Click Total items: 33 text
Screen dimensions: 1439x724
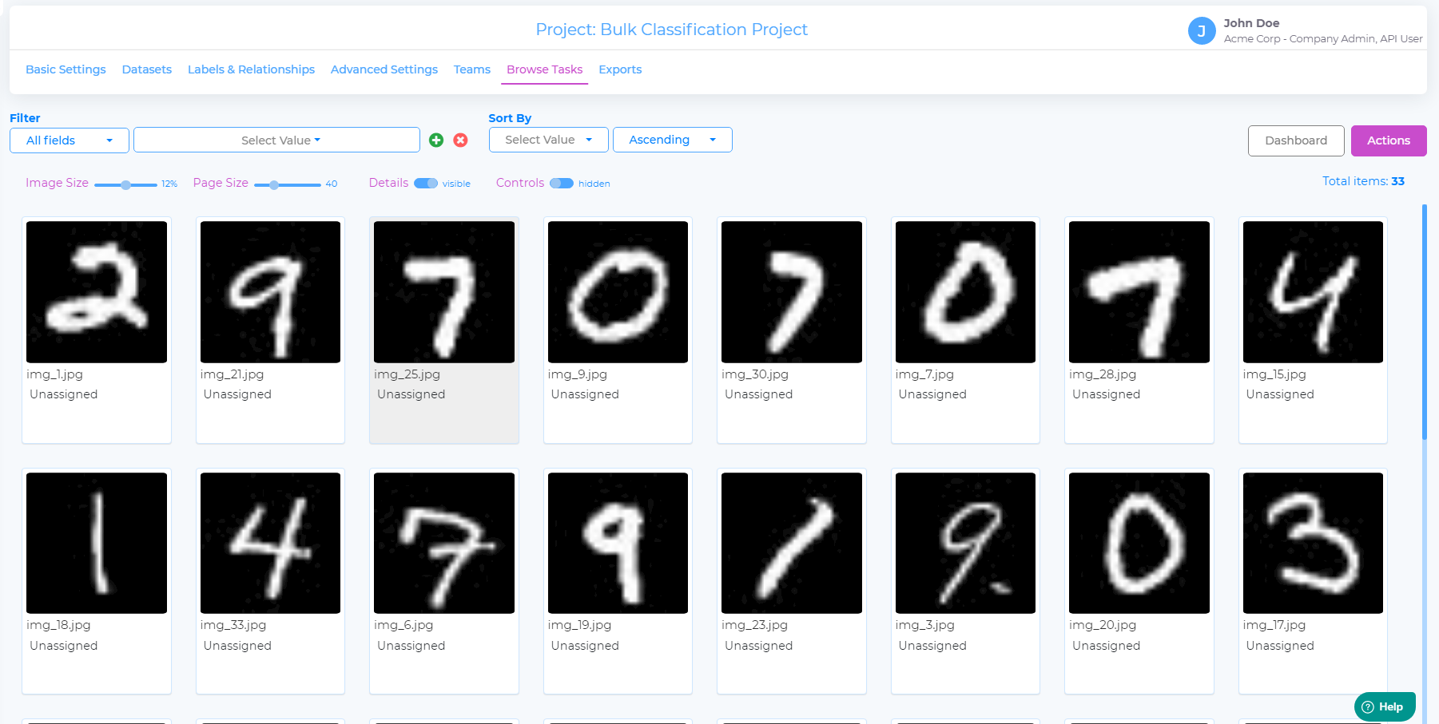click(1363, 181)
